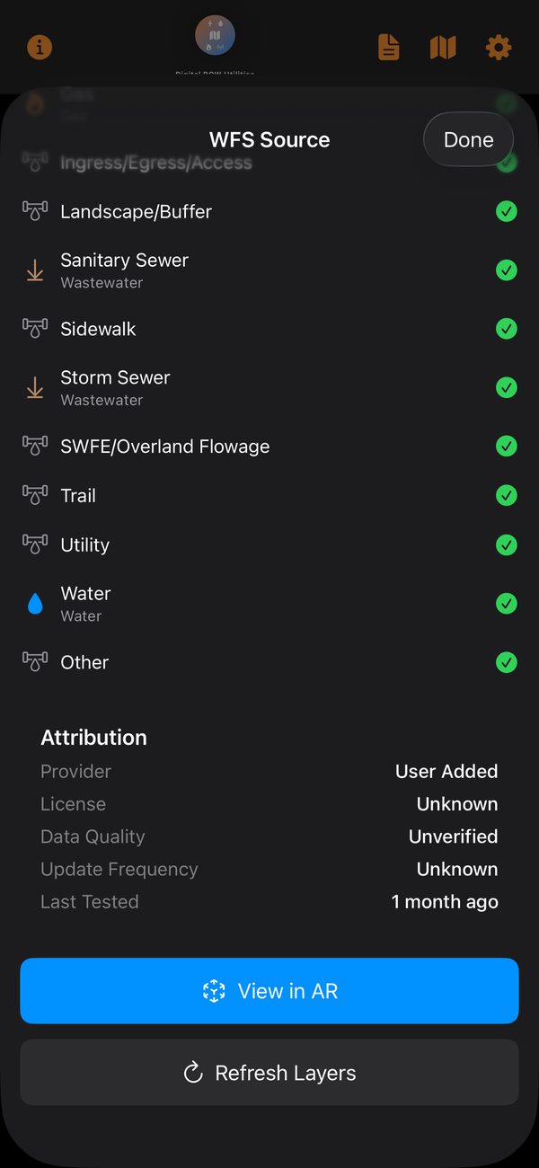Tap the blue Water droplet icon
This screenshot has width=539, height=1168.
coord(35,604)
